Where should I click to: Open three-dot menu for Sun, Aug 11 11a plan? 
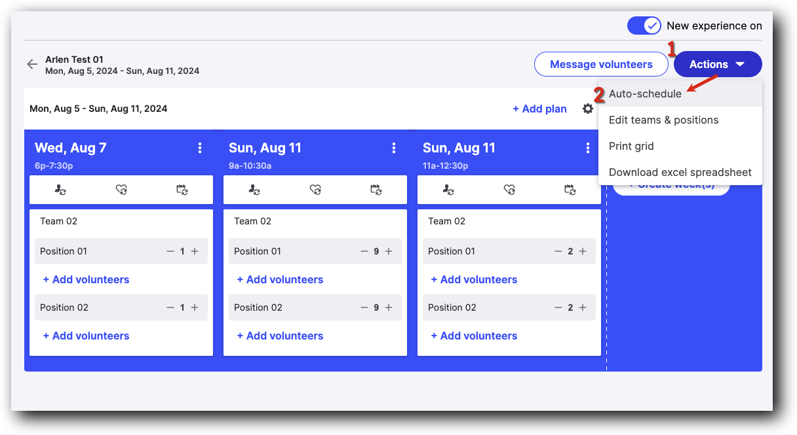point(588,148)
